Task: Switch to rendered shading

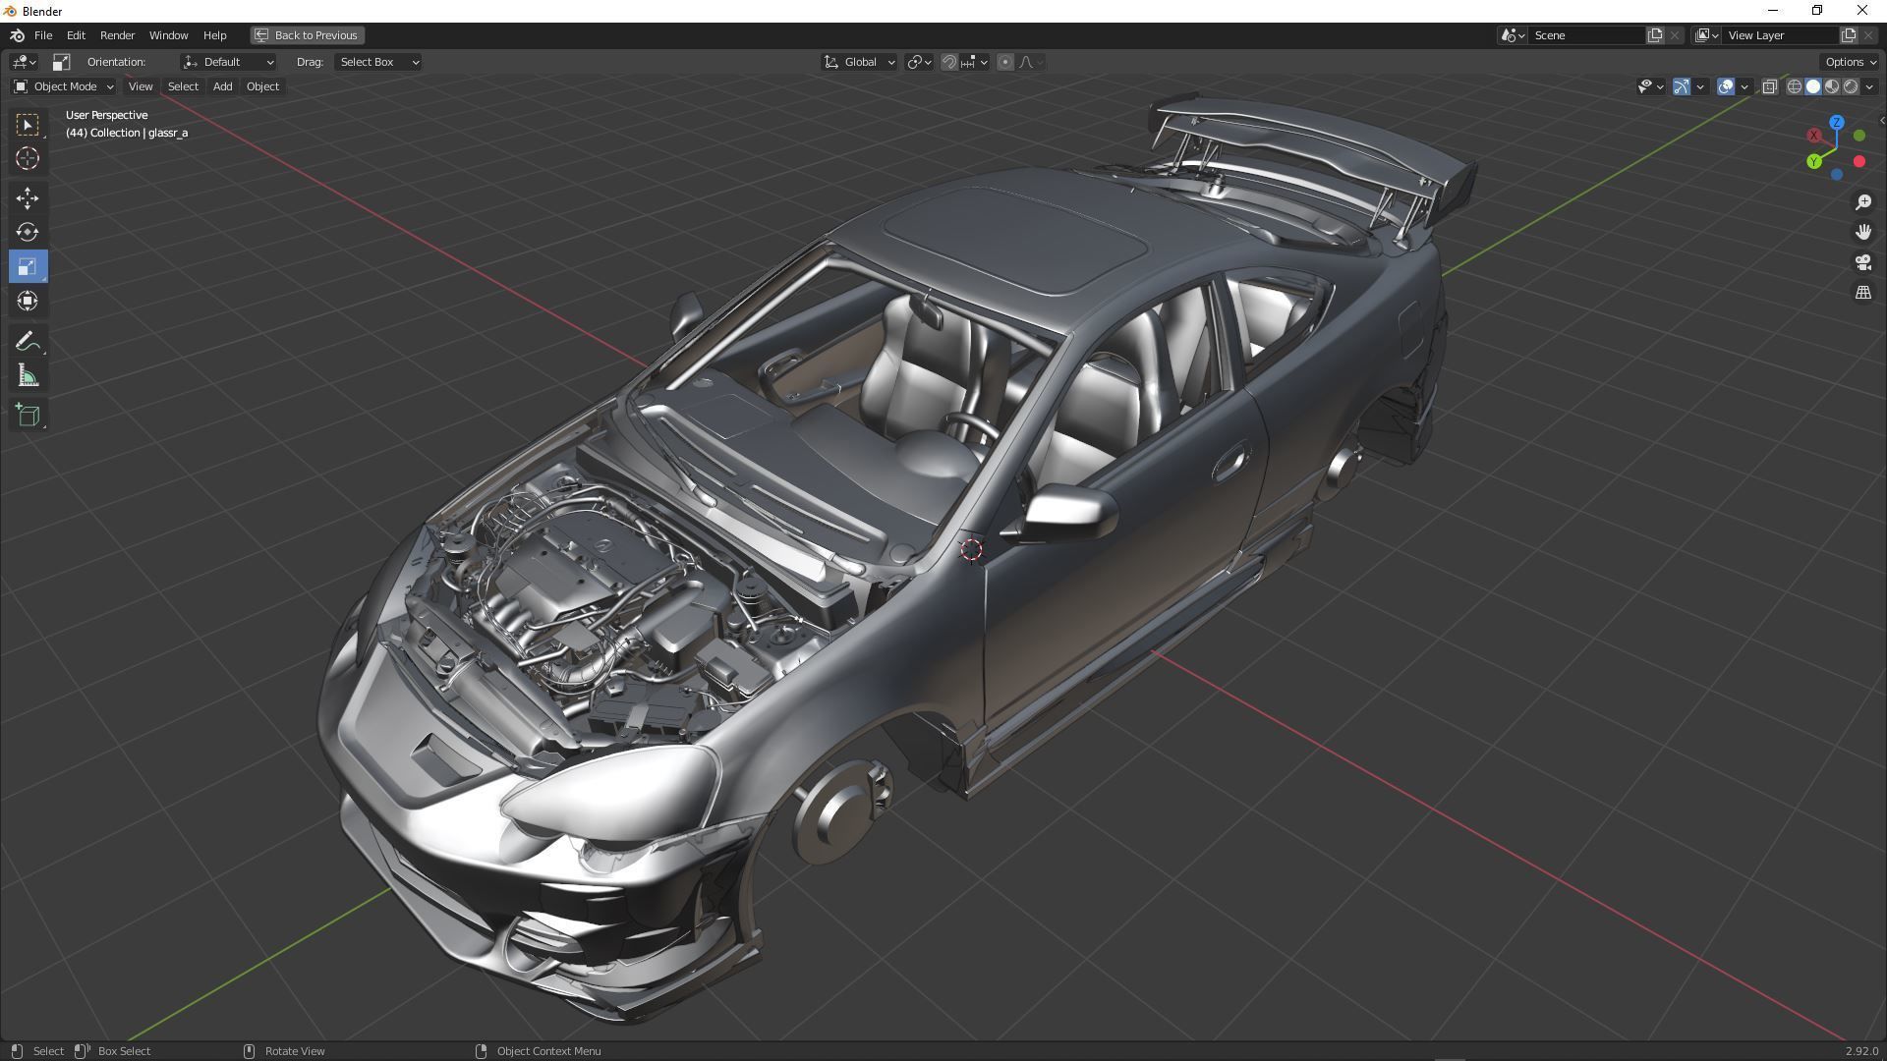Action: point(1851,86)
